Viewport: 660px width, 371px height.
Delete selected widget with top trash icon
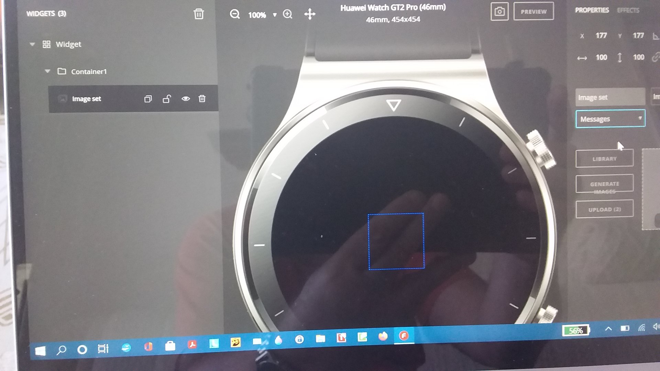tap(199, 14)
